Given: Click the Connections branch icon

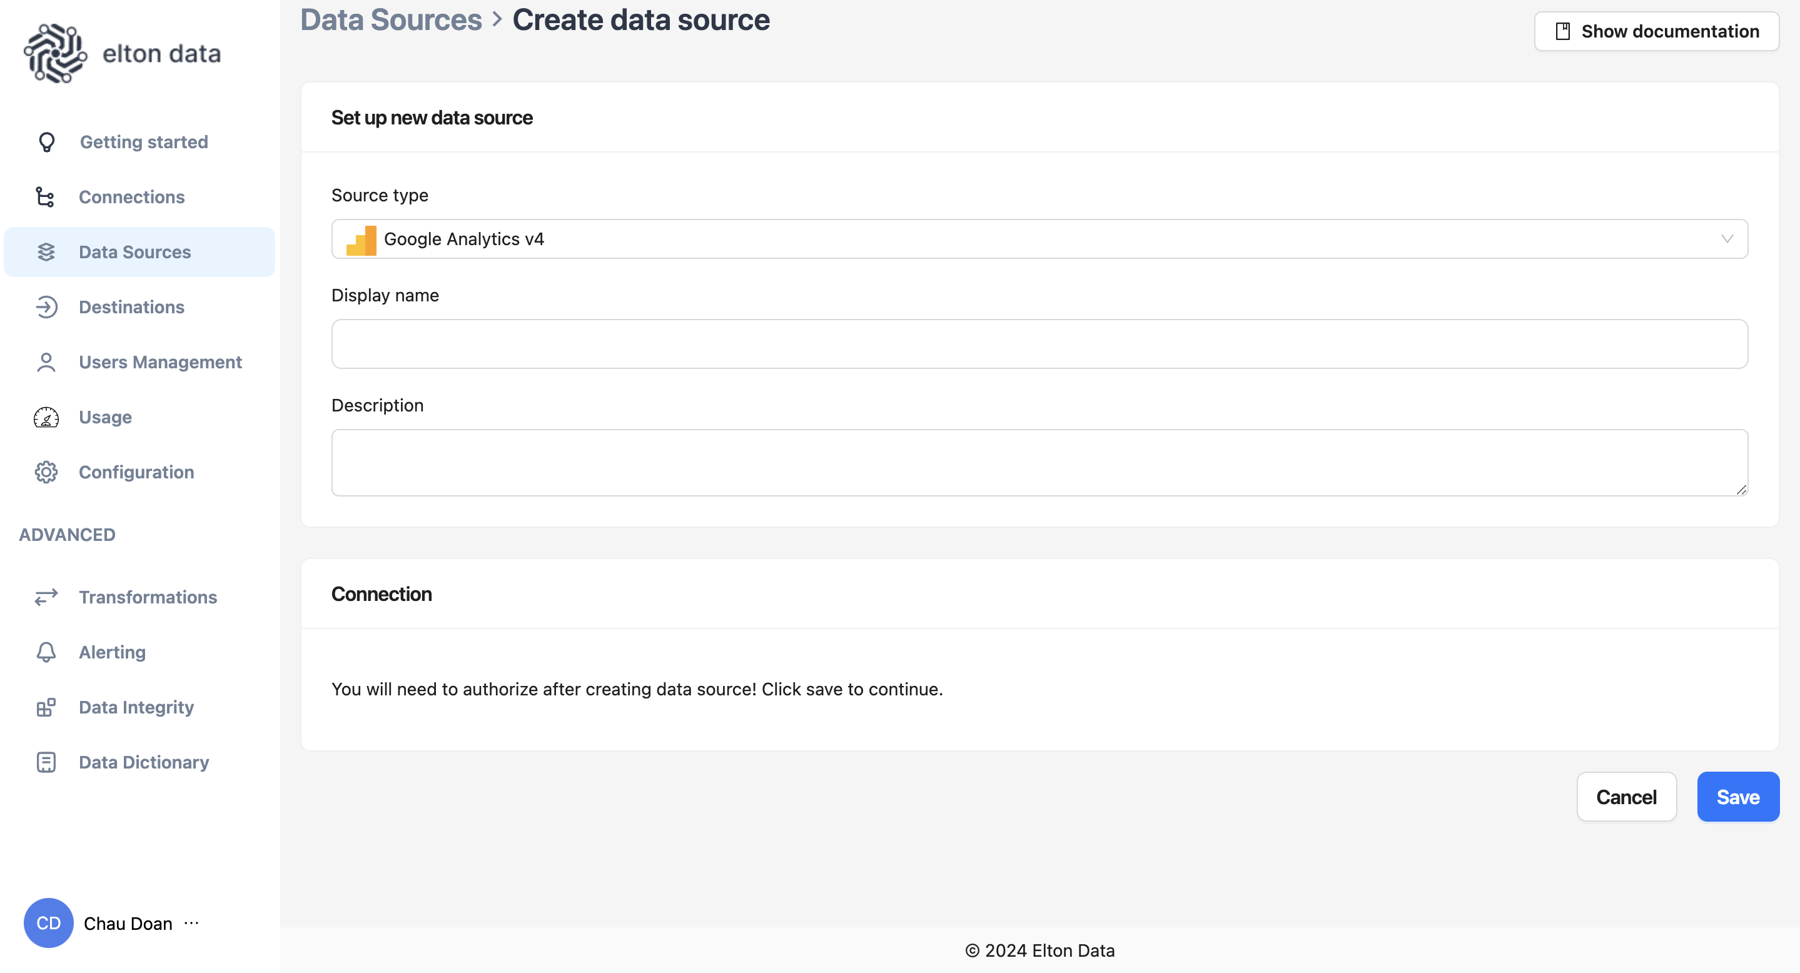Looking at the screenshot, I should pos(46,197).
